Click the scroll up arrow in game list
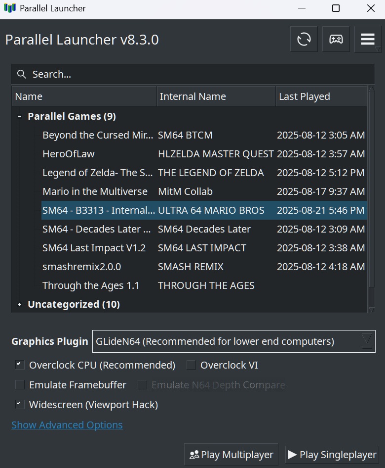Image resolution: width=385 pixels, height=468 pixels. click(371, 90)
